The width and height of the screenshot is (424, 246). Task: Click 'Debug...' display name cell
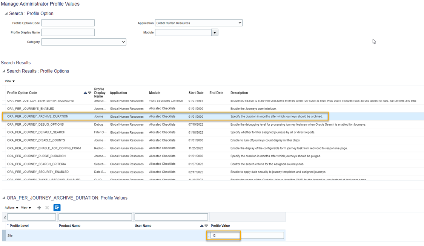coord(100,125)
